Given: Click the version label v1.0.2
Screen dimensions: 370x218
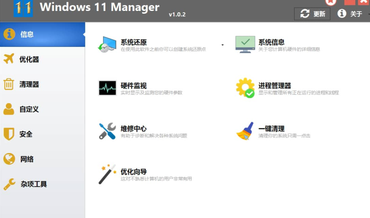Looking at the screenshot, I should [x=177, y=14].
